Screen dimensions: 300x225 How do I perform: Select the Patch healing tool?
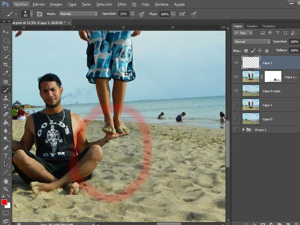[x=6, y=82]
